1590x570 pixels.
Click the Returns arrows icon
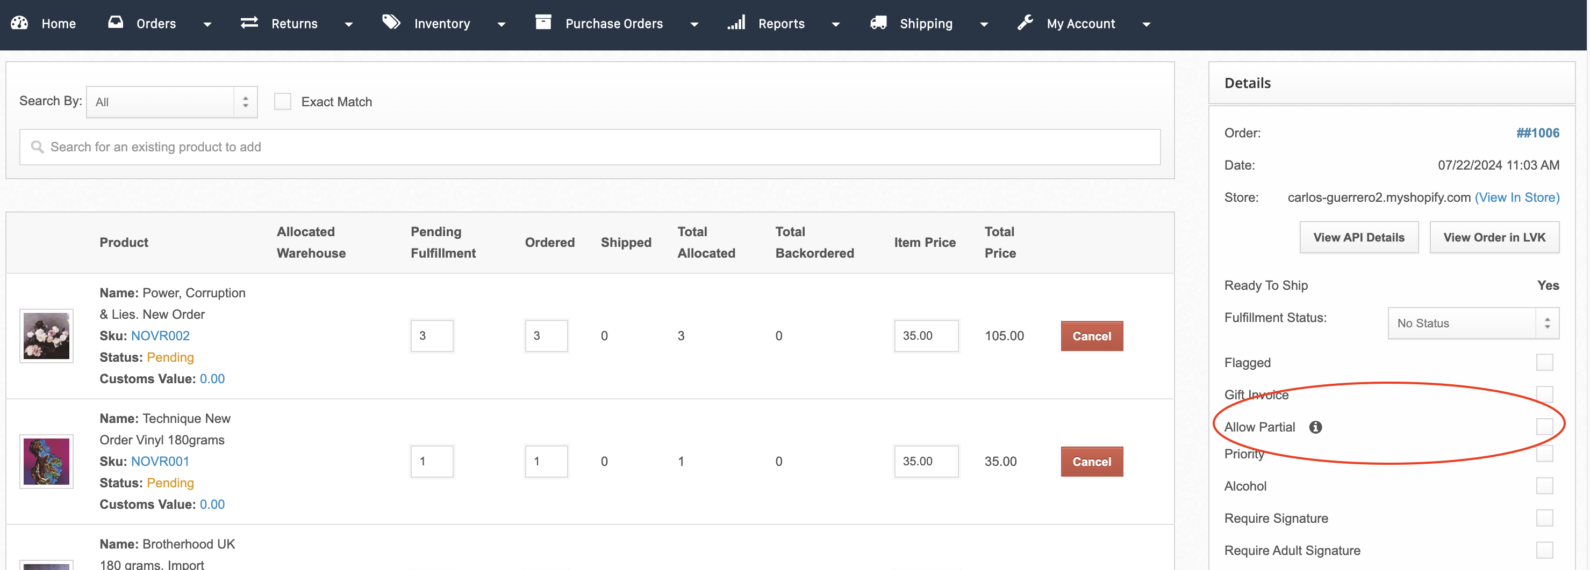pyautogui.click(x=249, y=23)
